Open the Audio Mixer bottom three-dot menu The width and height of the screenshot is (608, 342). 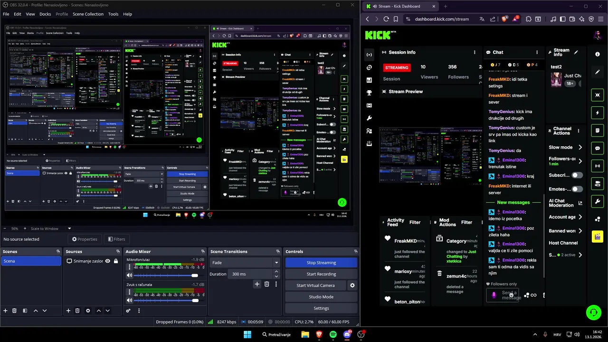coord(139,311)
